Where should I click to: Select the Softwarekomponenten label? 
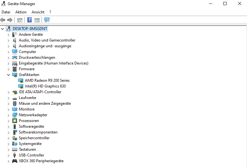pyautogui.click(x=38, y=132)
